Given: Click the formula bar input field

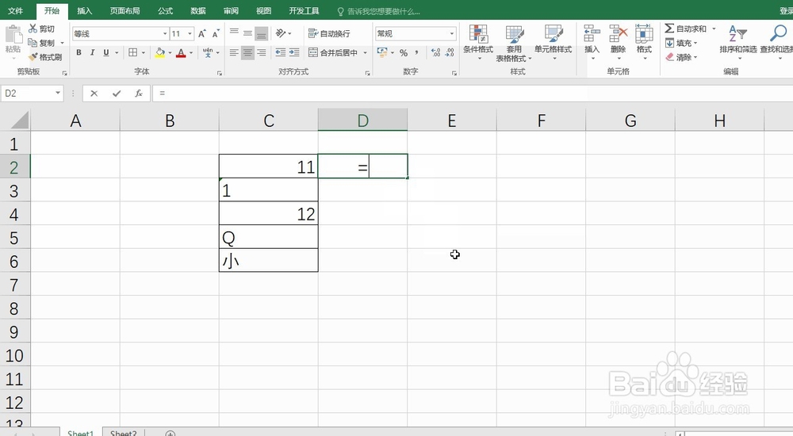Looking at the screenshot, I should click(x=473, y=93).
